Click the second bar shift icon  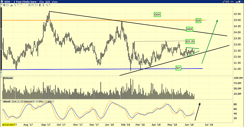pos(36,5)
